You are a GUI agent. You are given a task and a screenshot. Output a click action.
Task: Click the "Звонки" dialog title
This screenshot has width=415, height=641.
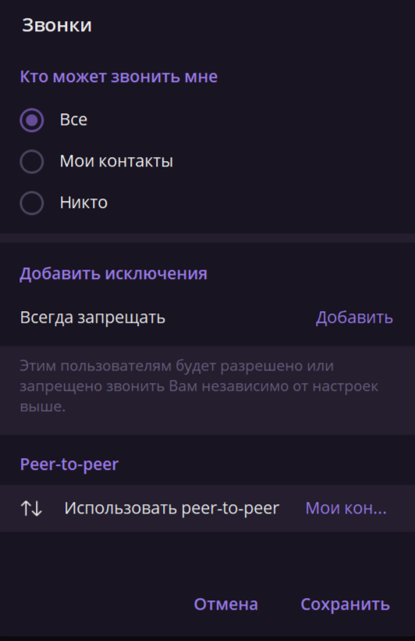pos(57,25)
